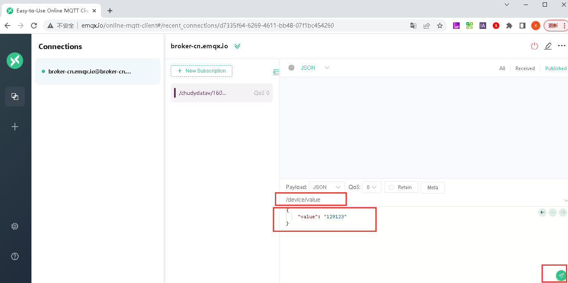The width and height of the screenshot is (568, 283).
Task: Expand the topic history chevron
Action: [566, 200]
